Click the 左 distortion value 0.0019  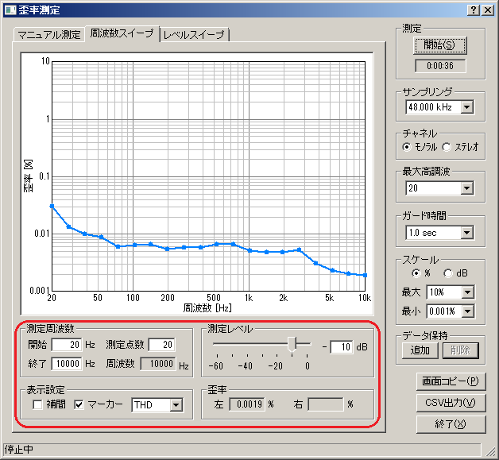[x=247, y=404]
